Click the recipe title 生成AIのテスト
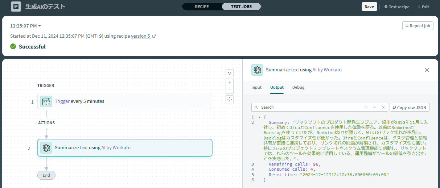This screenshot has width=440, height=188. [45, 7]
